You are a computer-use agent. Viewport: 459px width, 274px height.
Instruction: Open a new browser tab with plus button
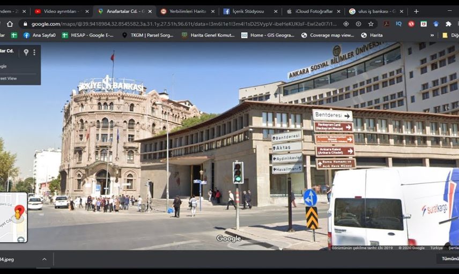pos(416,11)
